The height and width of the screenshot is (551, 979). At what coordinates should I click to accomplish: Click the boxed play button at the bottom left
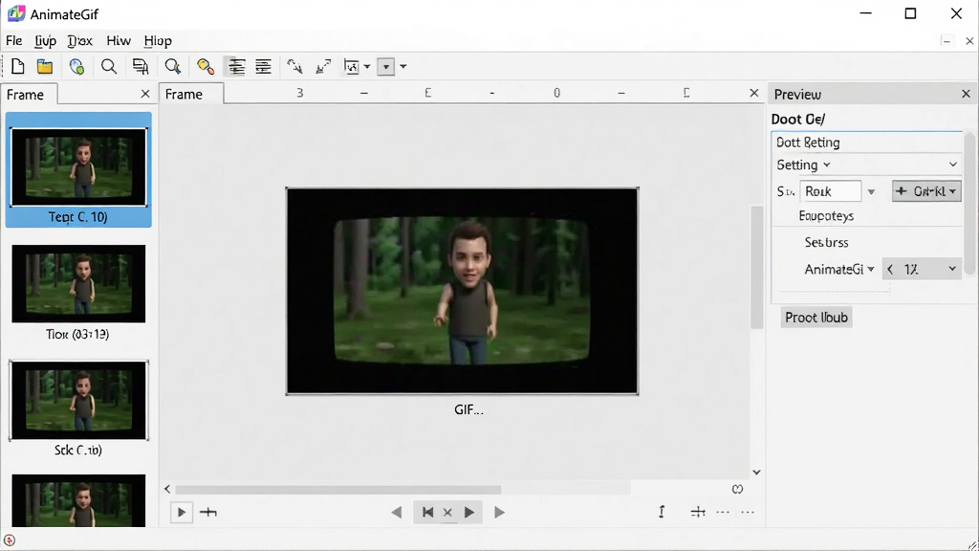point(181,513)
